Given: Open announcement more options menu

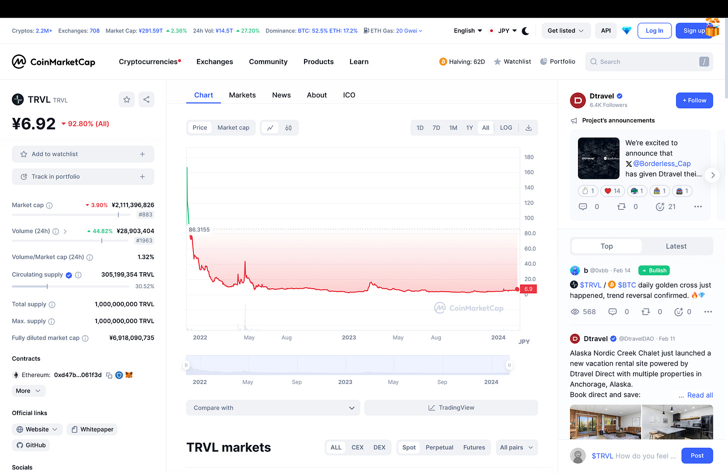Looking at the screenshot, I should pos(698,207).
